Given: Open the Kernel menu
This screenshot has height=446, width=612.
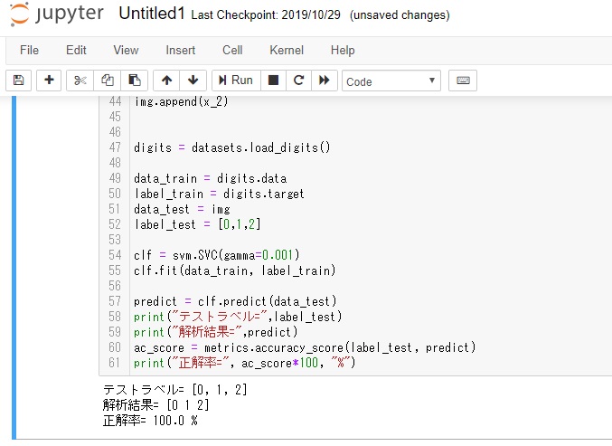Looking at the screenshot, I should click(x=287, y=51).
